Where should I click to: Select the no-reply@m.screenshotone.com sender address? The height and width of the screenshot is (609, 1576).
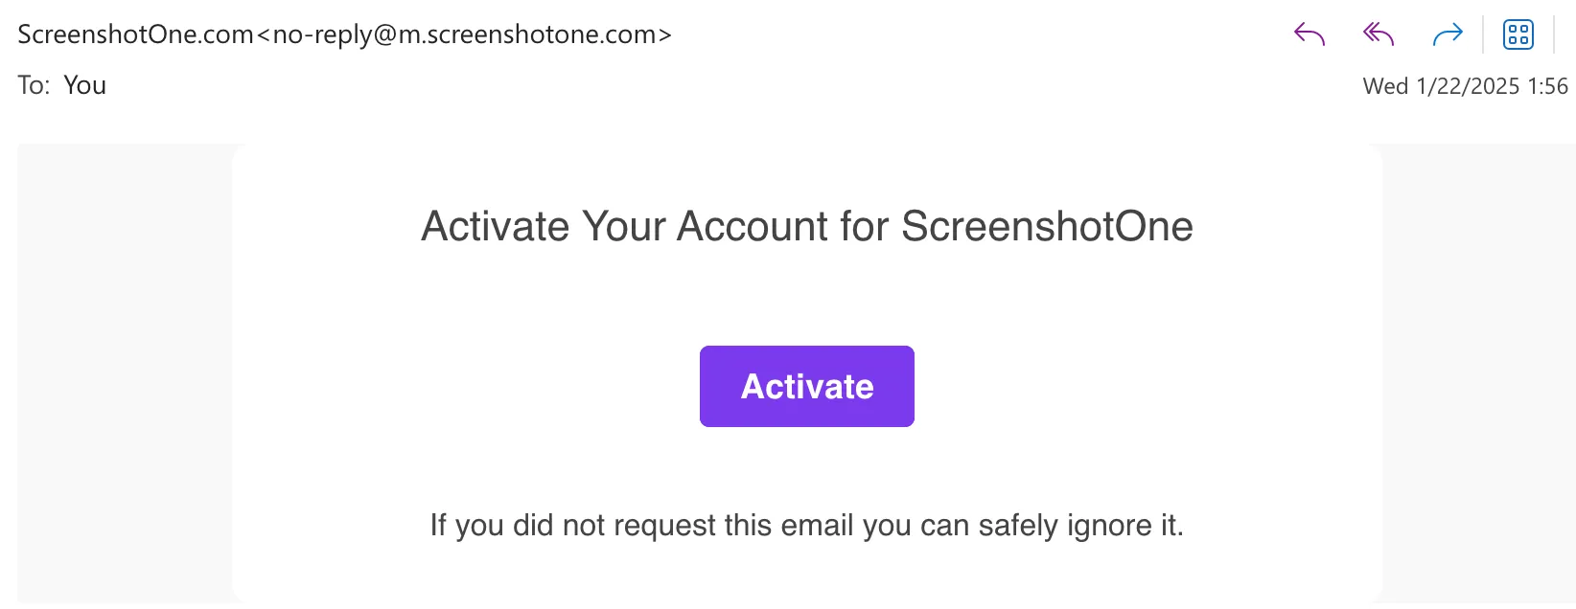pyautogui.click(x=471, y=34)
